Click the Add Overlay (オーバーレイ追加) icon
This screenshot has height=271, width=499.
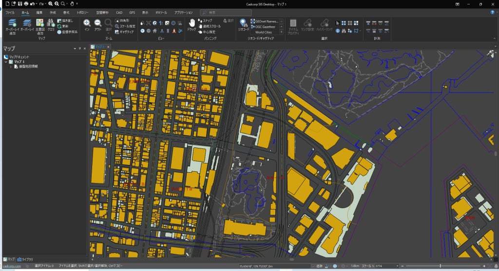13,23
